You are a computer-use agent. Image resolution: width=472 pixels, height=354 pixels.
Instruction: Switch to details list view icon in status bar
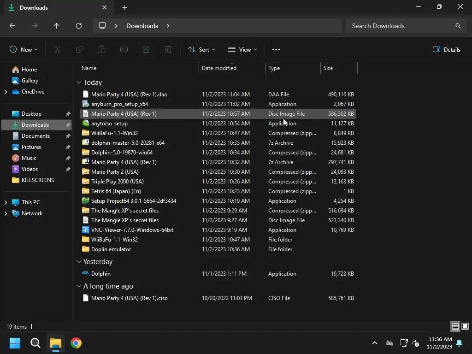coord(455,327)
